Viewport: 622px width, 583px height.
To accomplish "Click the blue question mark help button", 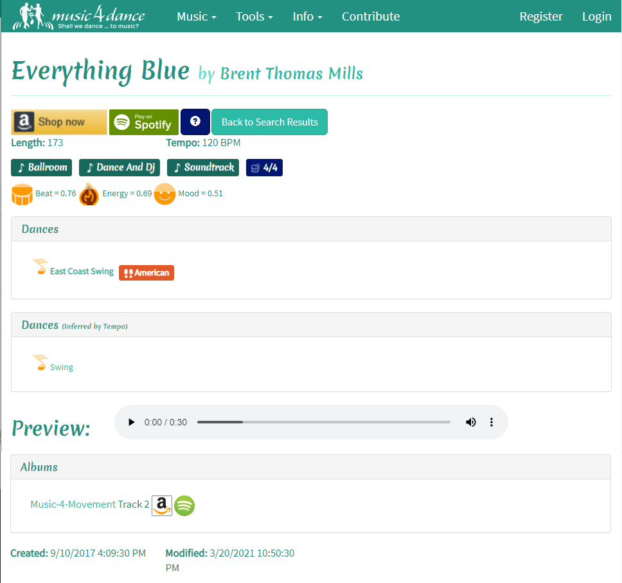I will click(195, 122).
